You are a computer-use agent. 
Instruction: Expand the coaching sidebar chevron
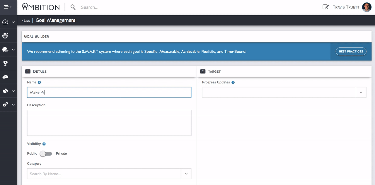(13, 50)
